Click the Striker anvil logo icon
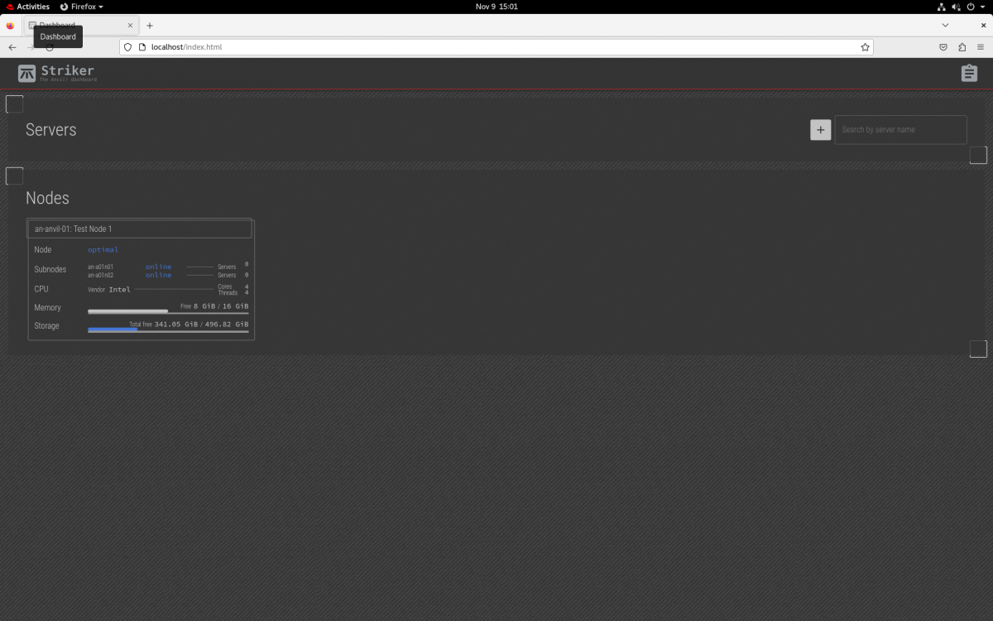Viewport: 993px width, 621px height. click(27, 74)
